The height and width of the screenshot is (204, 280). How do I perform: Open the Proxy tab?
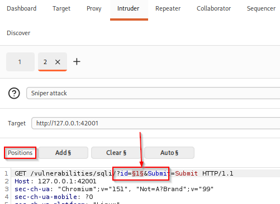[94, 8]
